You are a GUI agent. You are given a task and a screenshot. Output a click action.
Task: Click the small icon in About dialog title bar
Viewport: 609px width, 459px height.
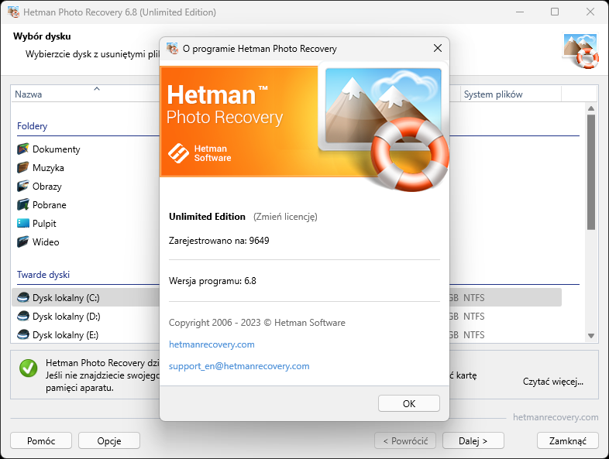coord(172,49)
